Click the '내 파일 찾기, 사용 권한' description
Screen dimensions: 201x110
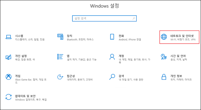pos(131,79)
